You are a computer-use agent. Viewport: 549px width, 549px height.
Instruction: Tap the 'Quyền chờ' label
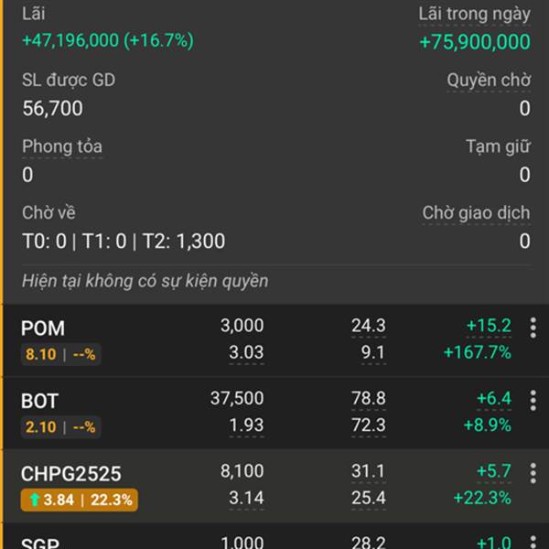coord(489,81)
